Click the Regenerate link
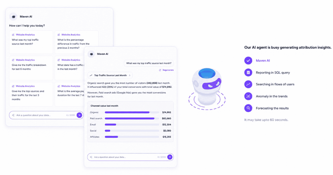 [166, 70]
